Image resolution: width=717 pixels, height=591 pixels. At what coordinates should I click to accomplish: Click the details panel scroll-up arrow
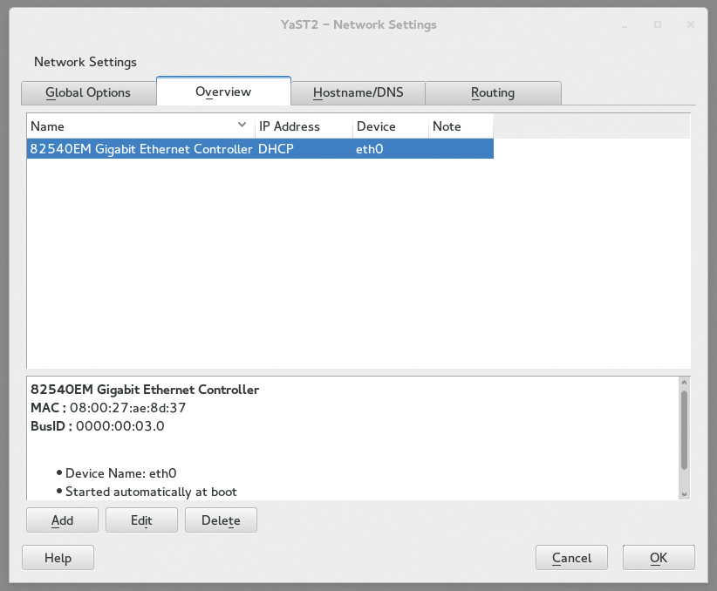click(684, 383)
